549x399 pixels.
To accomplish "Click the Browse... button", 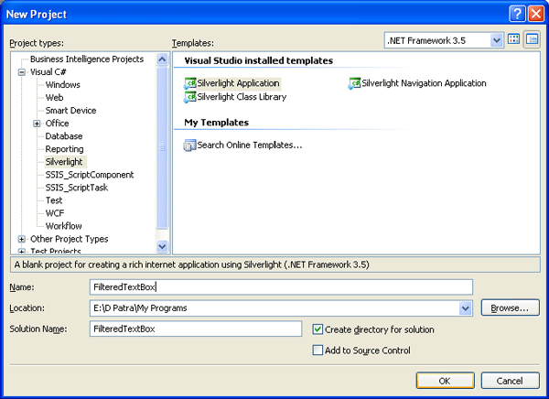I will tap(510, 307).
